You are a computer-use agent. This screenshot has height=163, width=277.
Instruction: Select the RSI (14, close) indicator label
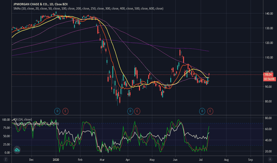(x=23, y=119)
